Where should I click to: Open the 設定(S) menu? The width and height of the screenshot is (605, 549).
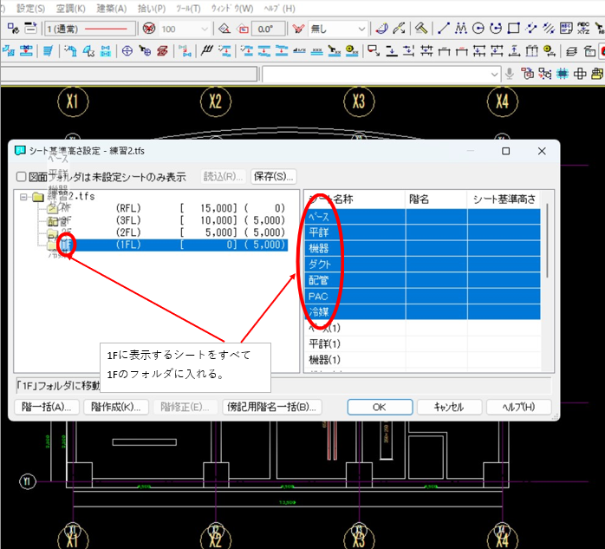point(30,9)
